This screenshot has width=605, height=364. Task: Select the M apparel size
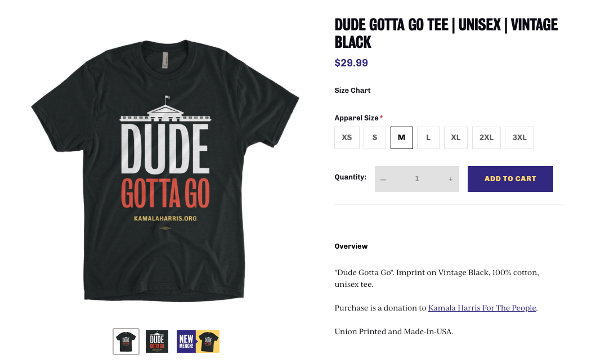(402, 137)
